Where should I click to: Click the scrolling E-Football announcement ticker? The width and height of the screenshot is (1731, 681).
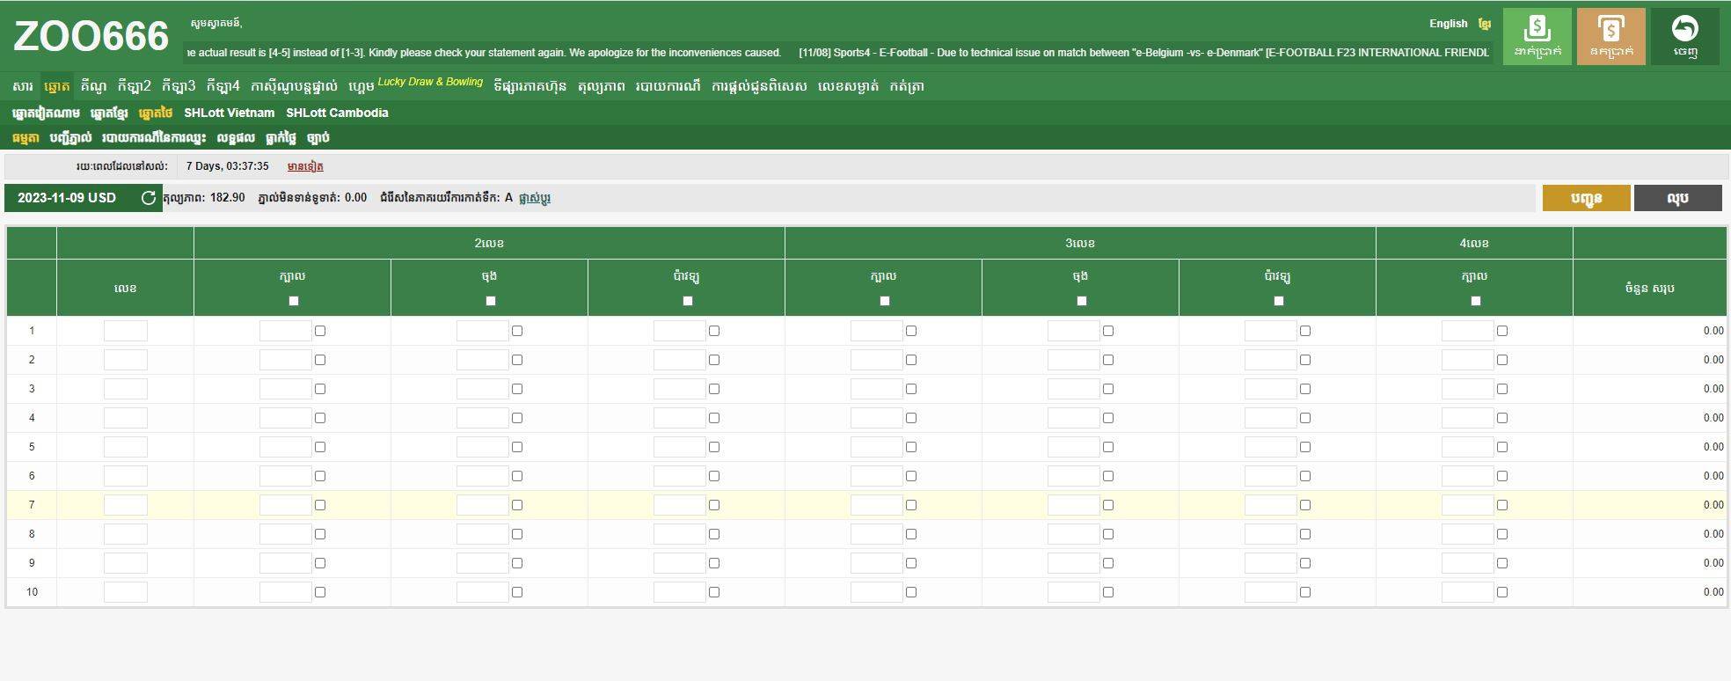[x=839, y=53]
